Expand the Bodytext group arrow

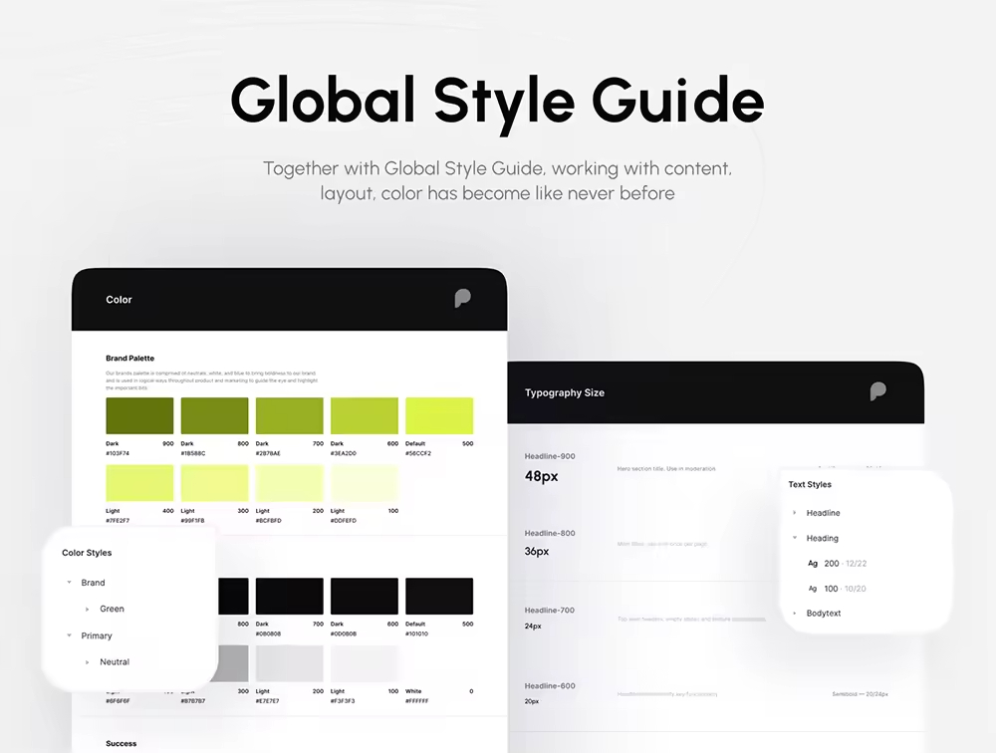pos(794,614)
